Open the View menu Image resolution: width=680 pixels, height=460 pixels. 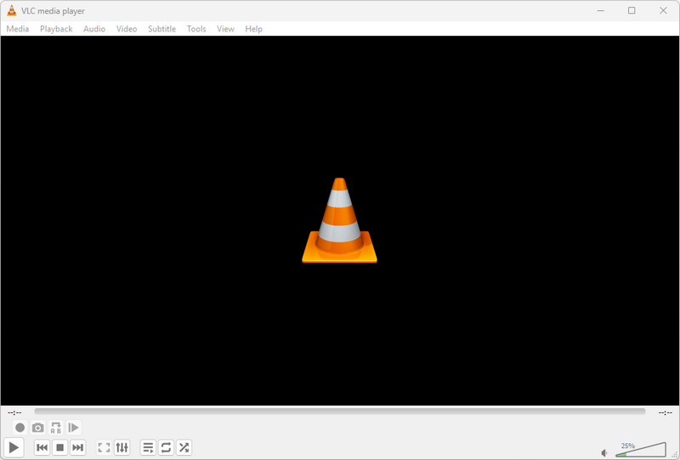(225, 29)
